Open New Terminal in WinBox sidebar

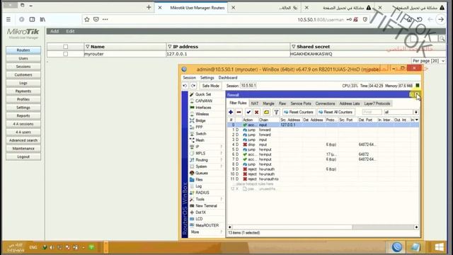coord(206,206)
